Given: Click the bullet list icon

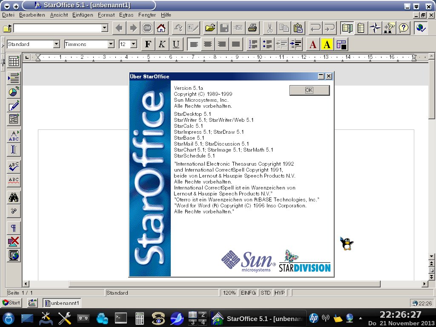Looking at the screenshot, I should [267, 44].
